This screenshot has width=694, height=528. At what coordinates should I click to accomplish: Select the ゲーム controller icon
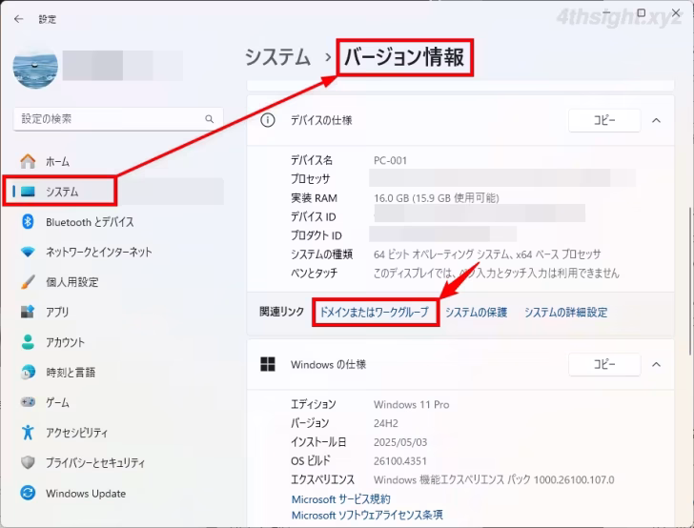coord(28,402)
